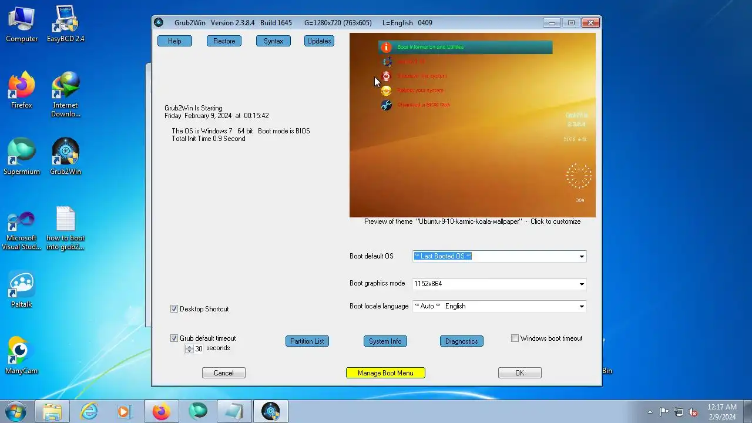Image resolution: width=752 pixels, height=423 pixels.
Task: Select the Supermium desktop shortcut
Action: 22,157
